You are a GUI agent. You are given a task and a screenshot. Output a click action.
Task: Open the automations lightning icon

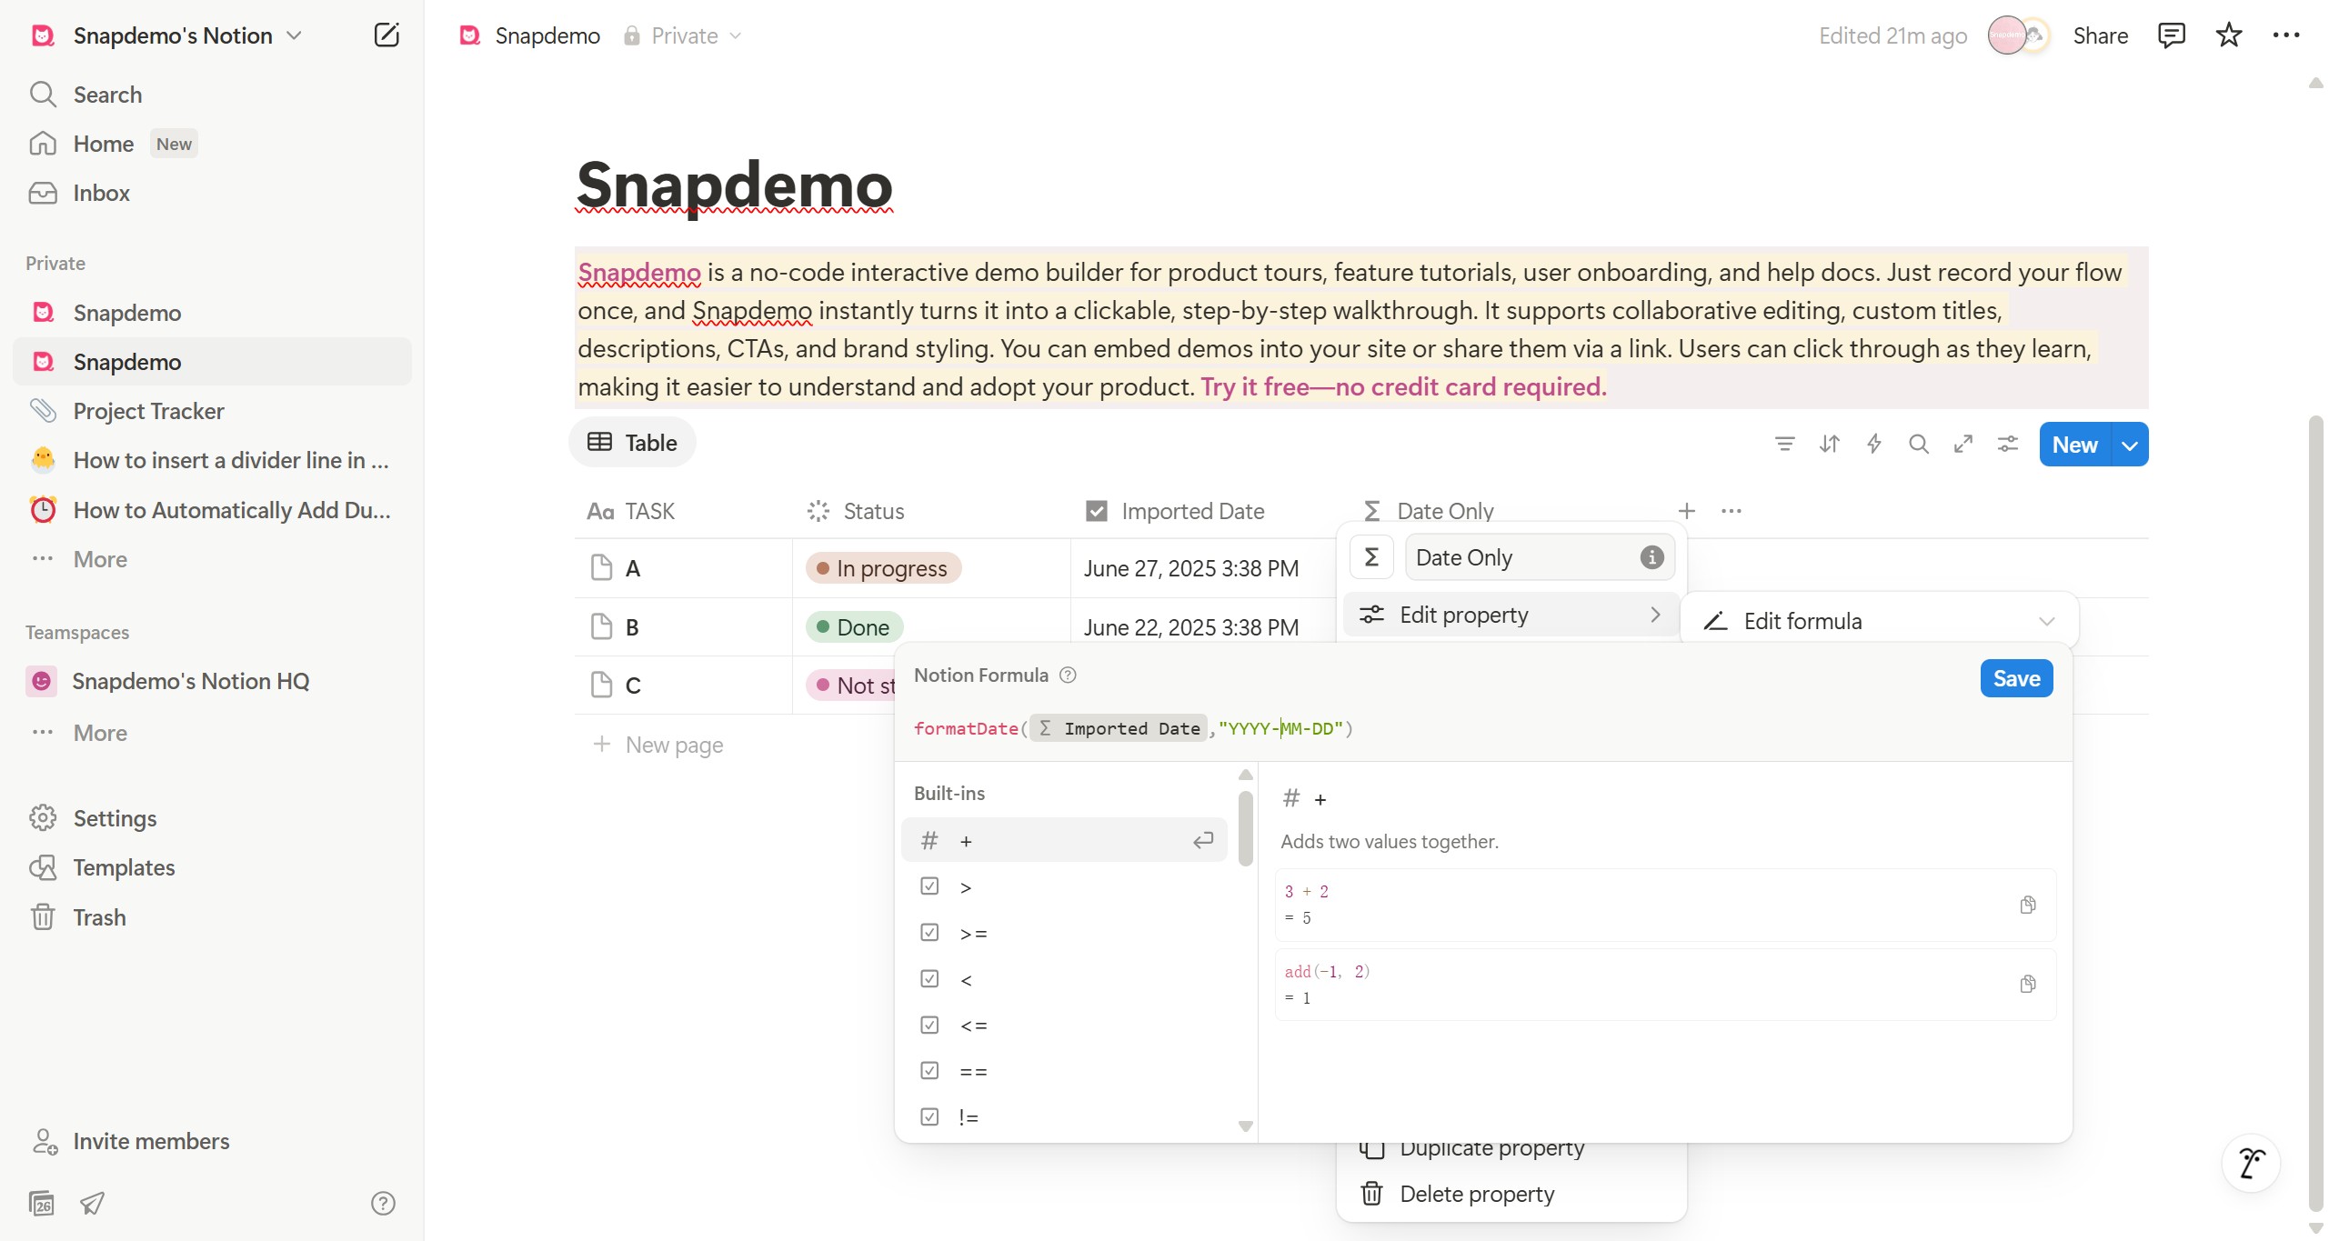coord(1873,444)
